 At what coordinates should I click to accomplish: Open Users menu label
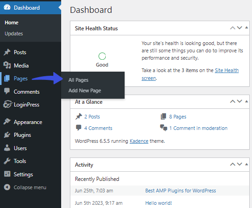click(x=20, y=148)
